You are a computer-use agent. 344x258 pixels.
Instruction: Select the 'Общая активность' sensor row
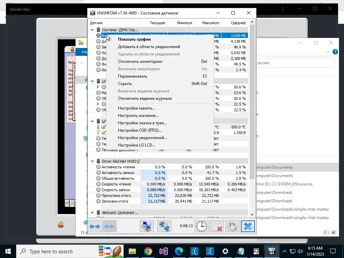[x=168, y=178]
